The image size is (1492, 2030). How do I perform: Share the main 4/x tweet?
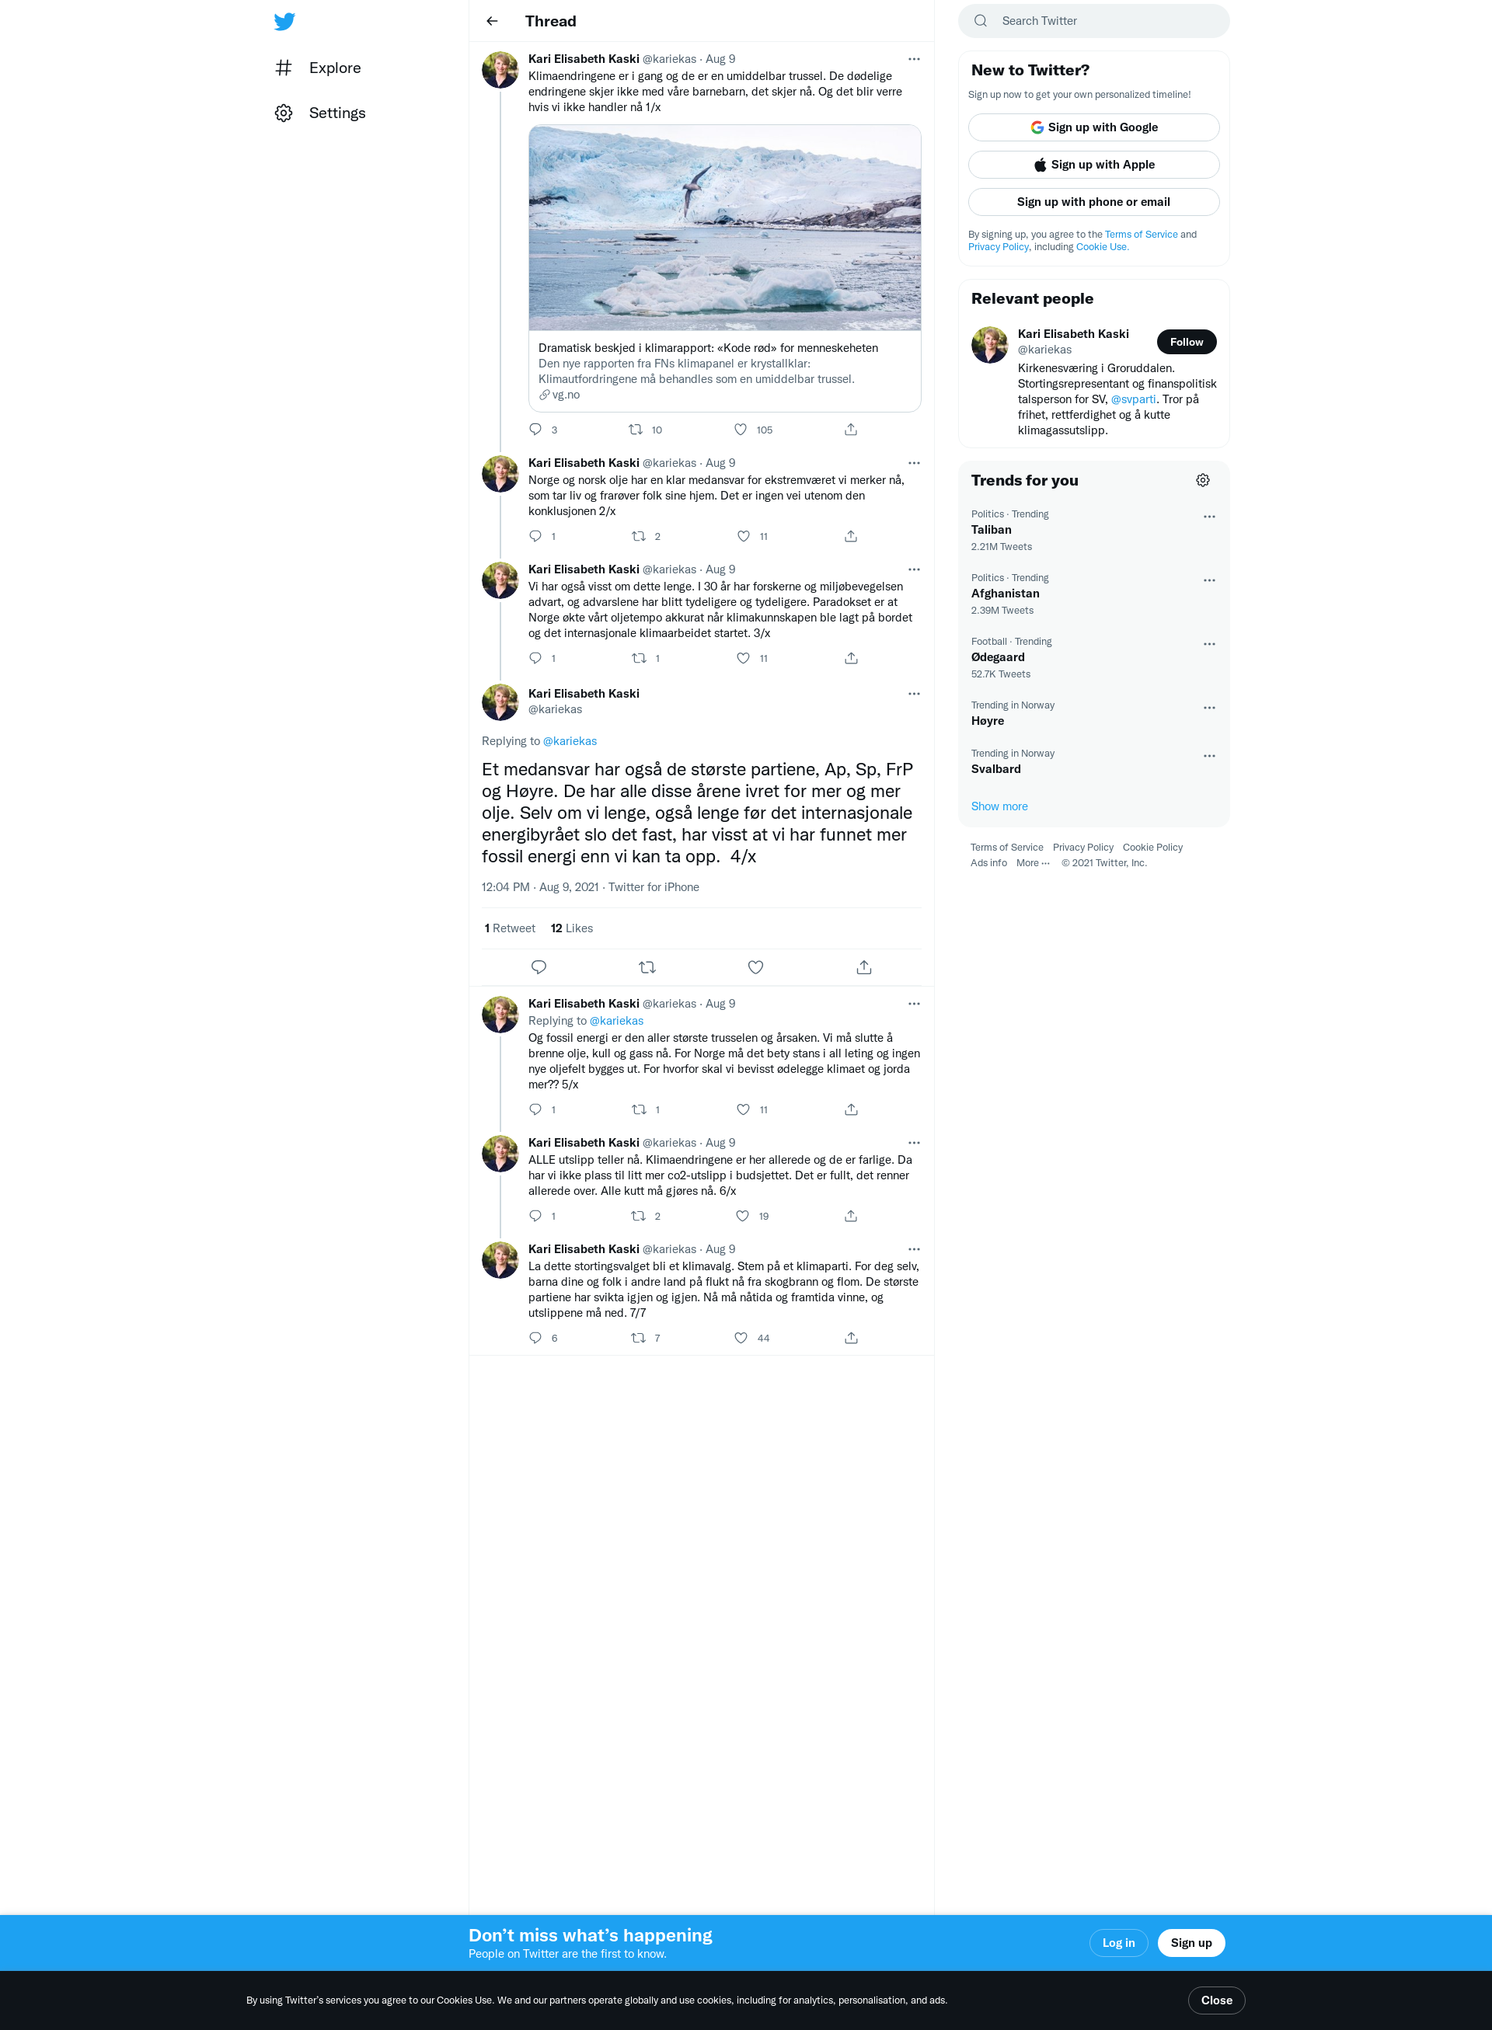(864, 967)
